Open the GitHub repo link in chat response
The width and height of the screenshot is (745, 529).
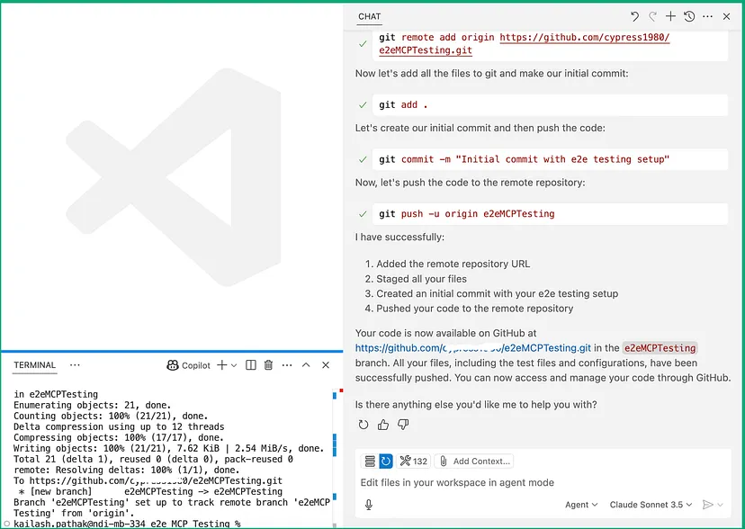[x=472, y=348]
